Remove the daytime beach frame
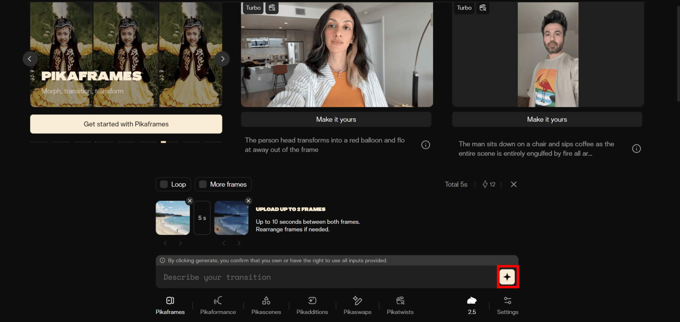680x322 pixels. pyautogui.click(x=190, y=201)
